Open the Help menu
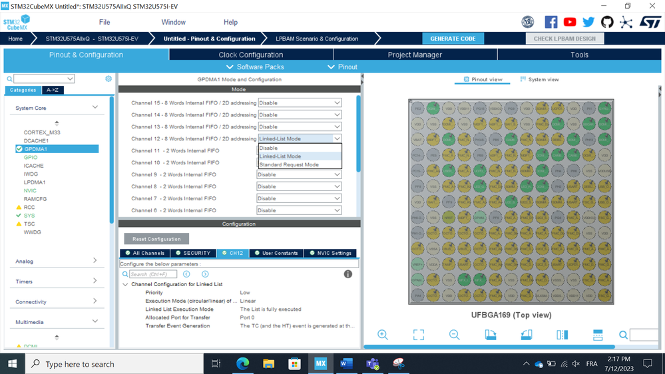 (231, 22)
